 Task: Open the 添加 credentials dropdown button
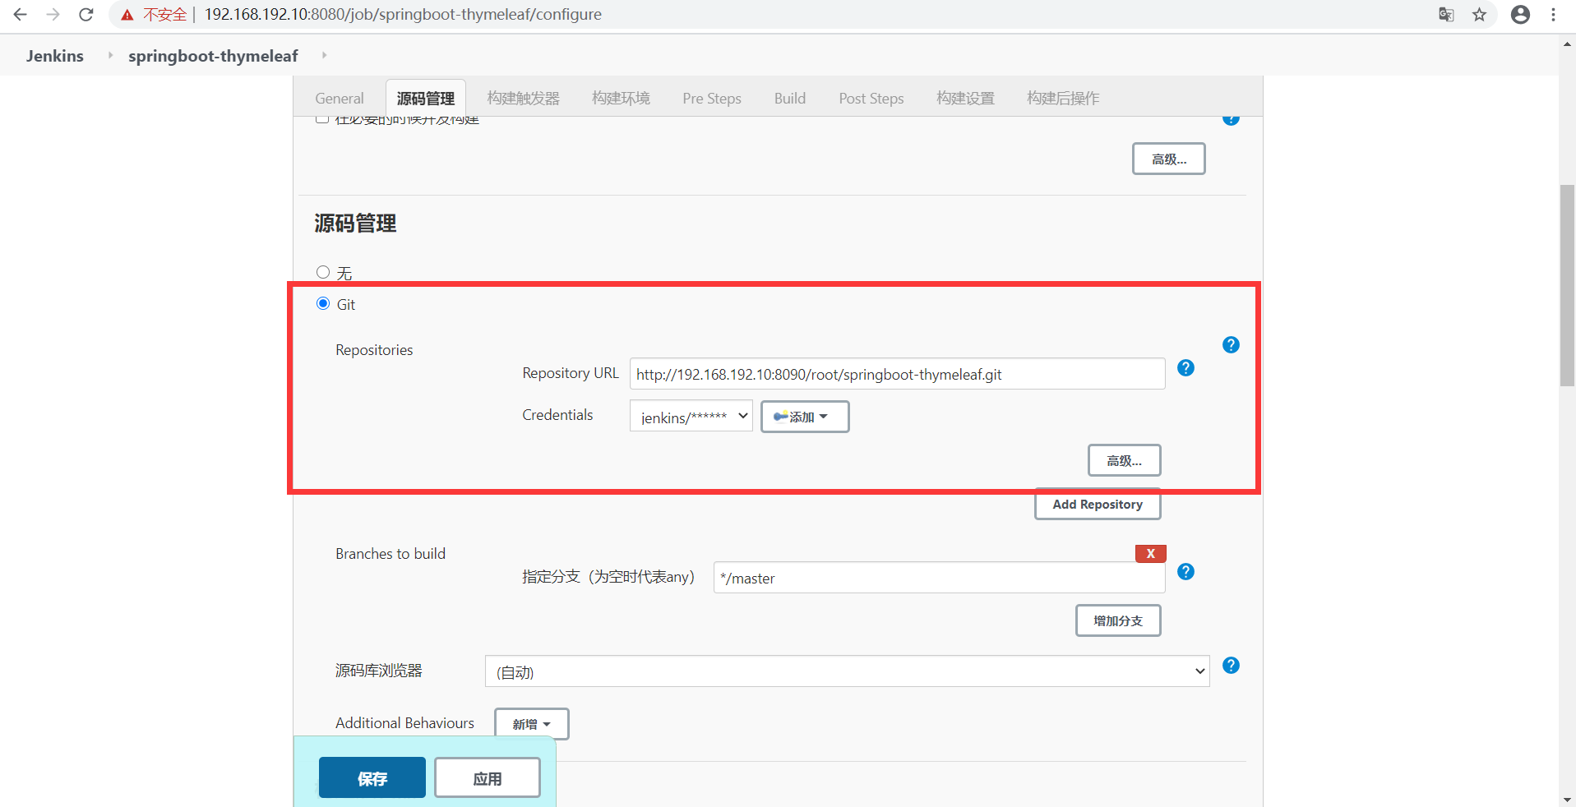[805, 417]
